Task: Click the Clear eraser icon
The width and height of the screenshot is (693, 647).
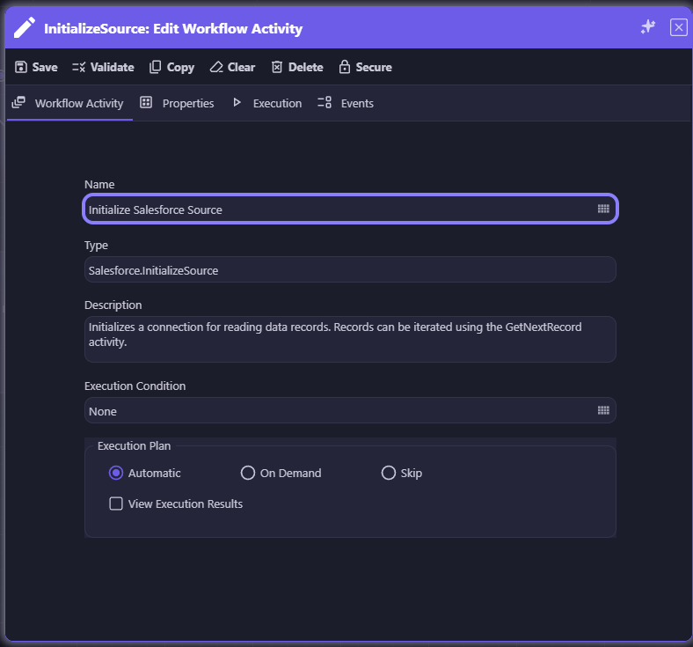Action: [216, 67]
